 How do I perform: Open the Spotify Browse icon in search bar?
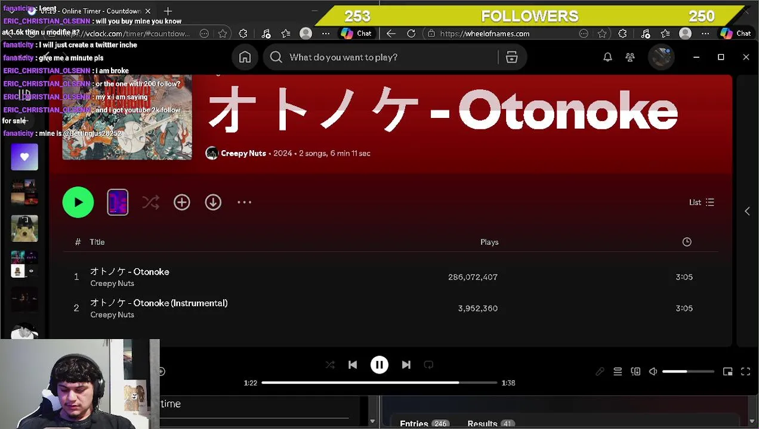[x=511, y=57]
